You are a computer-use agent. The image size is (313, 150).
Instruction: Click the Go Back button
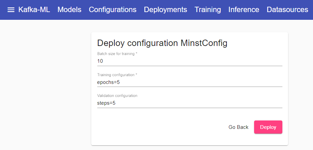tap(238, 127)
